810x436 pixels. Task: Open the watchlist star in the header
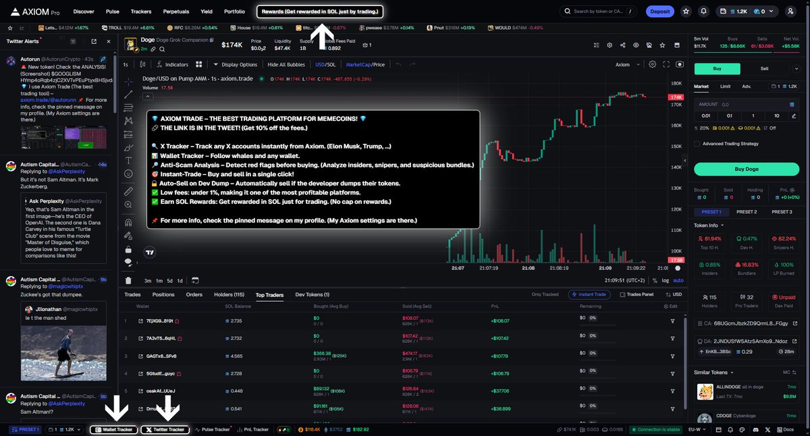[686, 11]
